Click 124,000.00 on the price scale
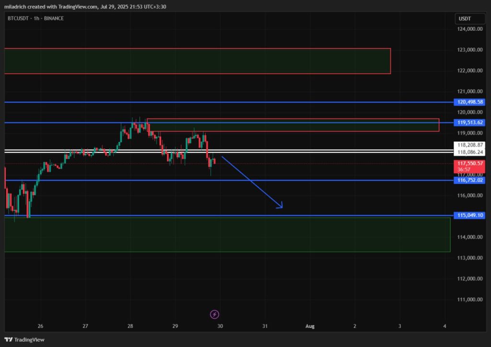Image resolution: width=491 pixels, height=347 pixels. (469, 29)
